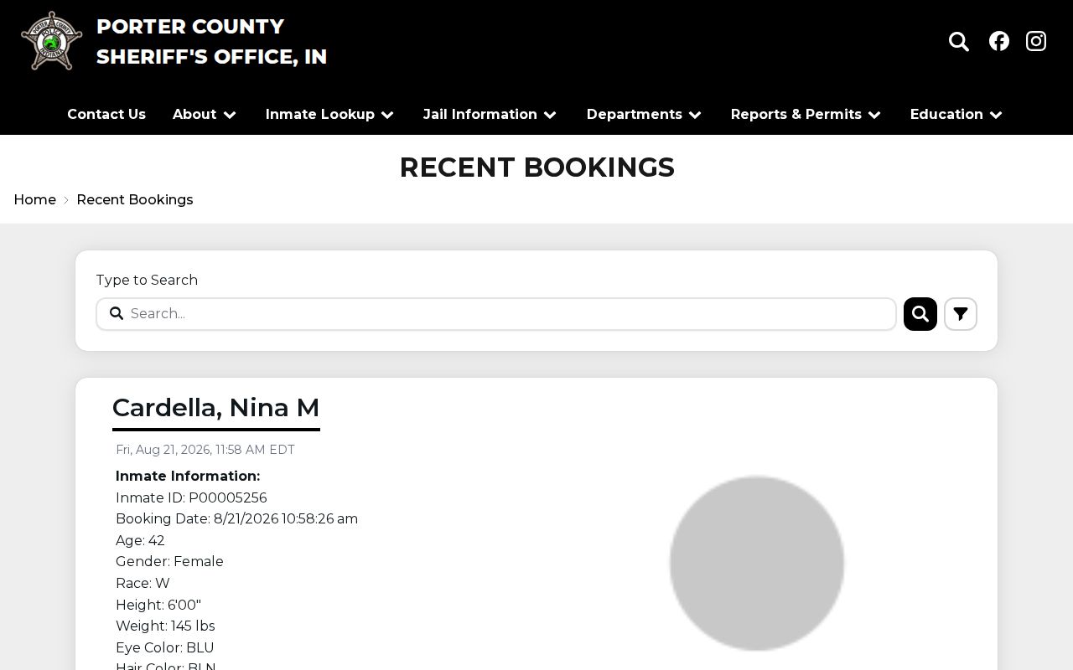Image resolution: width=1073 pixels, height=670 pixels.
Task: Click the Recent Bookings page heading
Action: tap(536, 167)
